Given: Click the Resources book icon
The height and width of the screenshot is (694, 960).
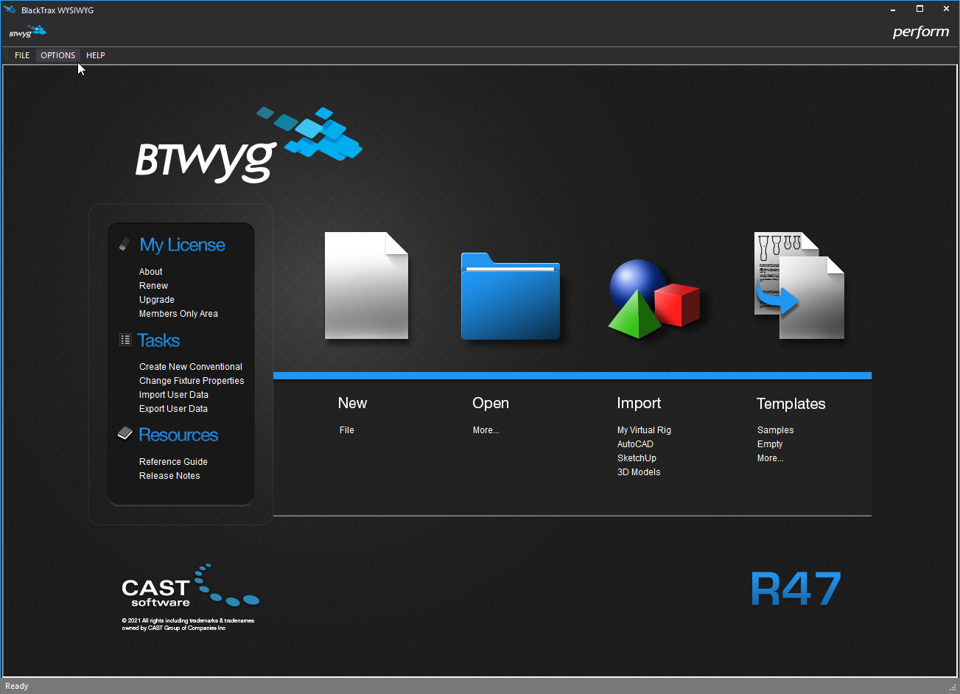Looking at the screenshot, I should (125, 434).
